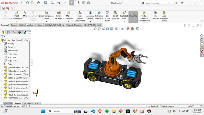This screenshot has height=115, width=204.
Task: Start a New Motion Study
Action: tap(107, 17)
